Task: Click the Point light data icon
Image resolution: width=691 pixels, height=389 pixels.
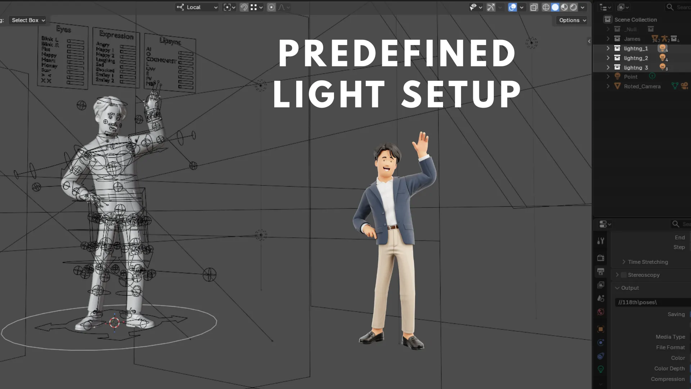Action: point(652,76)
